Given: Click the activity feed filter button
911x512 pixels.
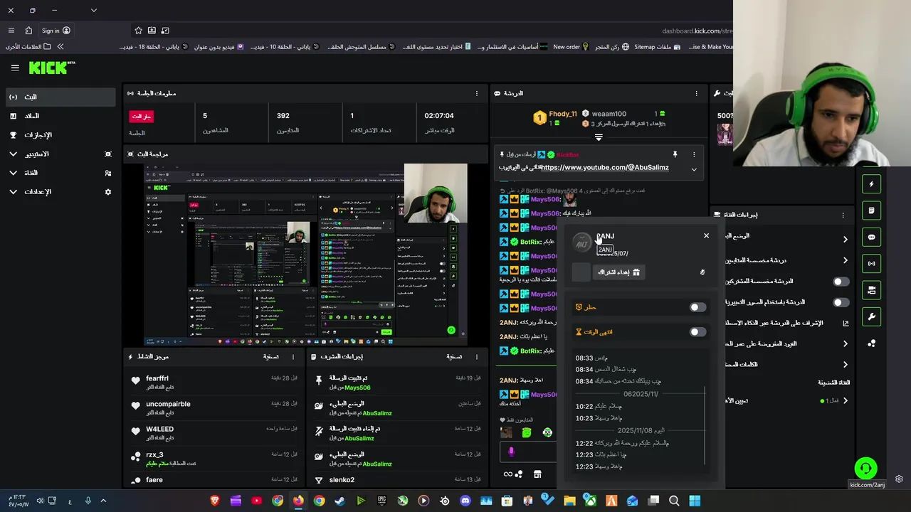Looking at the screenshot, I should coord(271,356).
